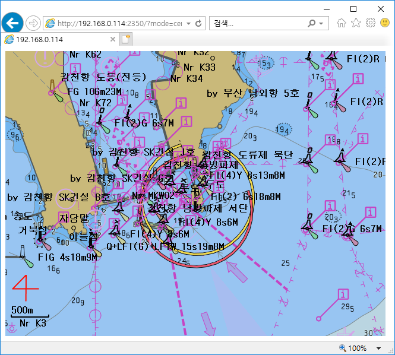Click the red number 4 chart symbol
395x355 pixels.
coord(26,289)
